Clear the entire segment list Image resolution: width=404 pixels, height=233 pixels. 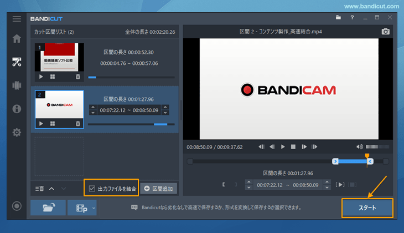pyautogui.click(x=39, y=189)
